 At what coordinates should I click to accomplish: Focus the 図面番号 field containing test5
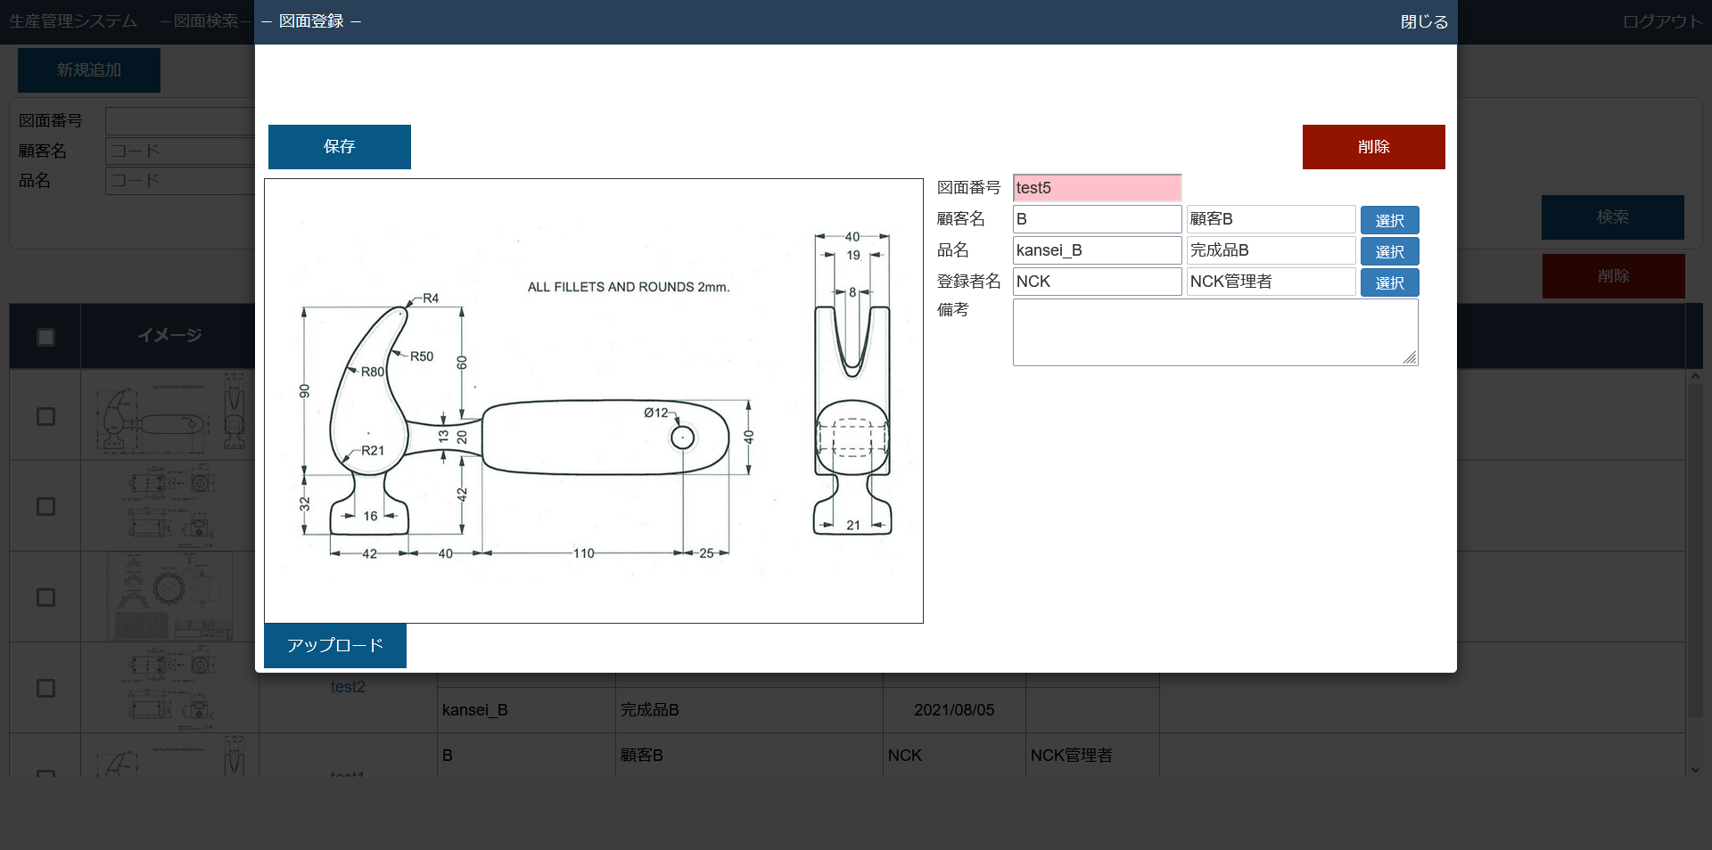pyautogui.click(x=1097, y=188)
